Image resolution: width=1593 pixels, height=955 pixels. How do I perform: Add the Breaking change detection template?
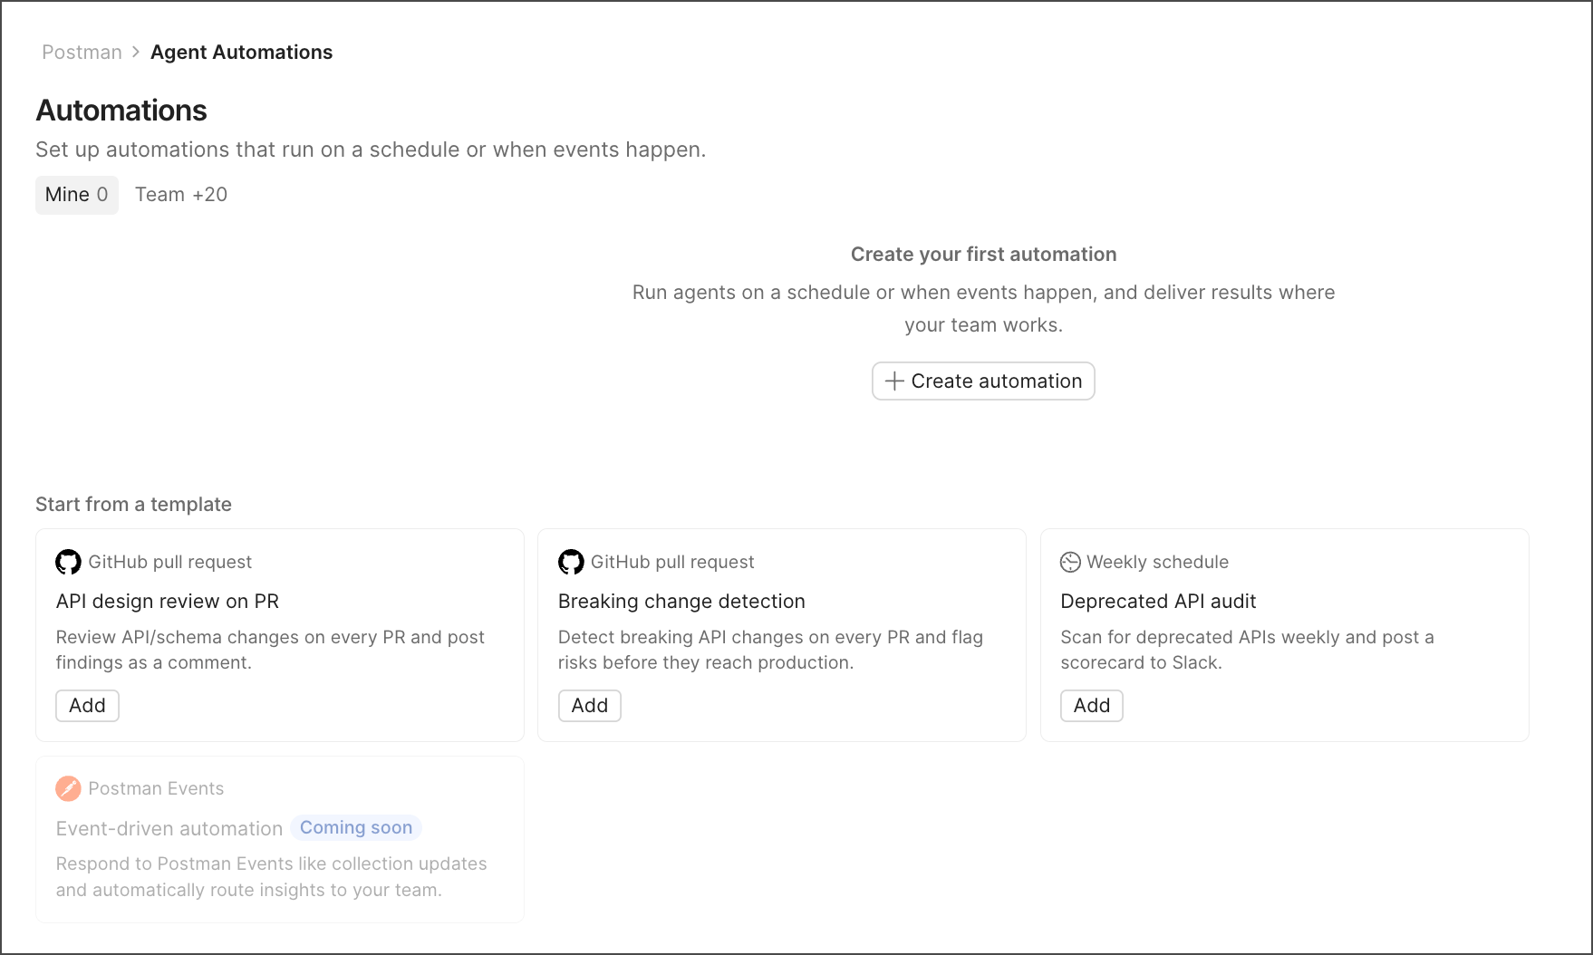tap(590, 706)
